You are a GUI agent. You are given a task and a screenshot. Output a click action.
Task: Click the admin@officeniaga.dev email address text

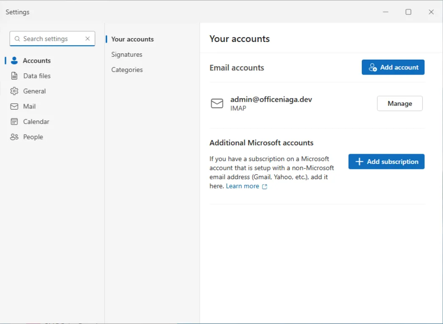pos(271,100)
